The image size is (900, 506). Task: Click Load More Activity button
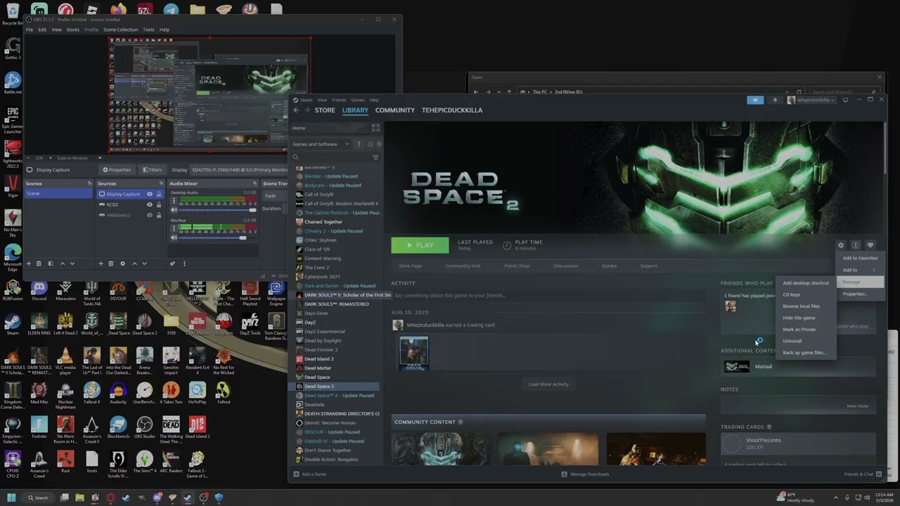coord(548,384)
